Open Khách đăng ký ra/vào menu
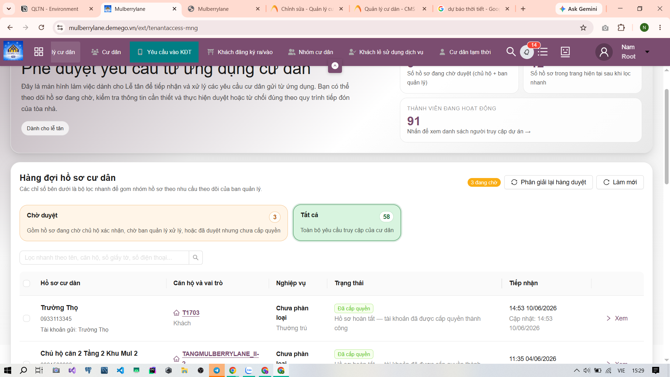Viewport: 670px width, 377px height. point(240,52)
